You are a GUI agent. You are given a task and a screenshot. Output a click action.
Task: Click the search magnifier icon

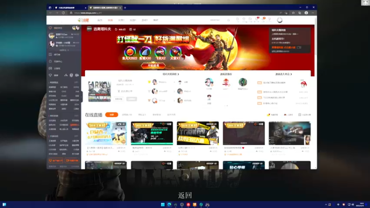[228, 20]
